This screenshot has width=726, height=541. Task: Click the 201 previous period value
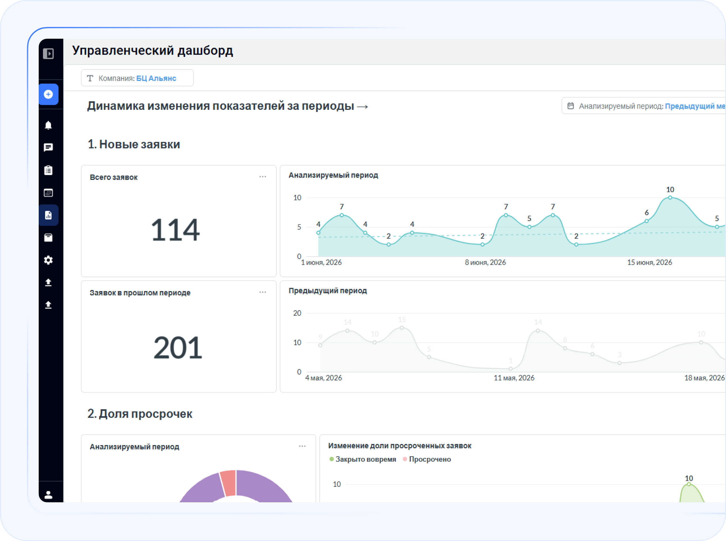(x=178, y=348)
